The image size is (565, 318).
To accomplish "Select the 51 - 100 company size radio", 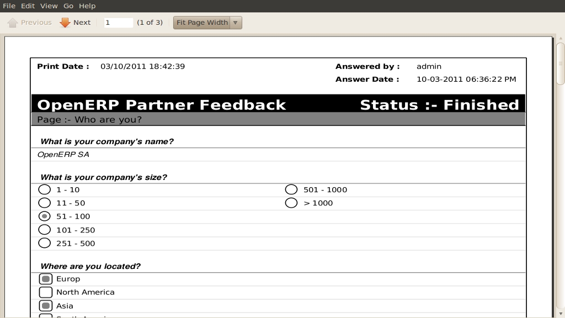I will click(x=44, y=216).
